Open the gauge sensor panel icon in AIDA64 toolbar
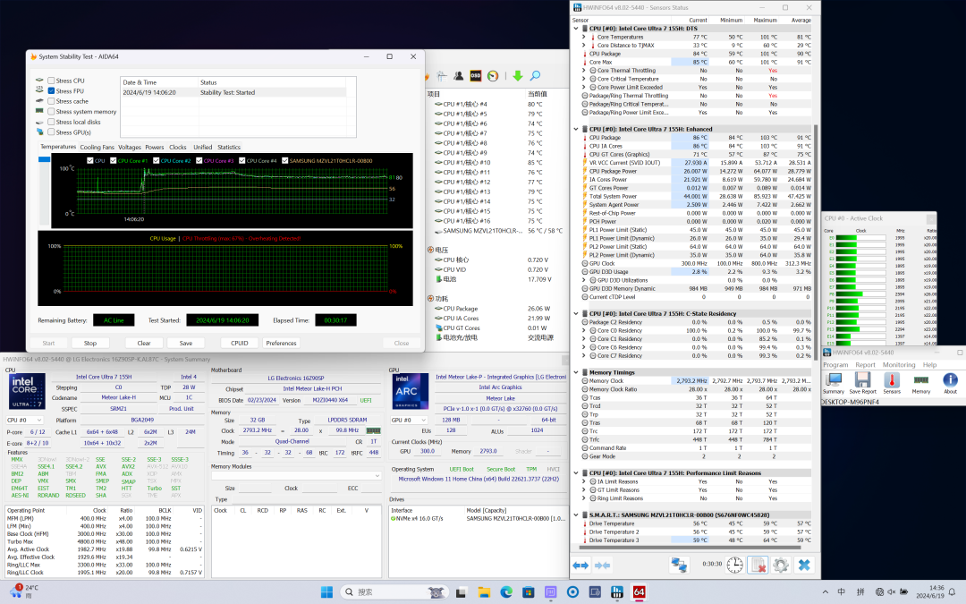966x604 pixels. pos(493,76)
